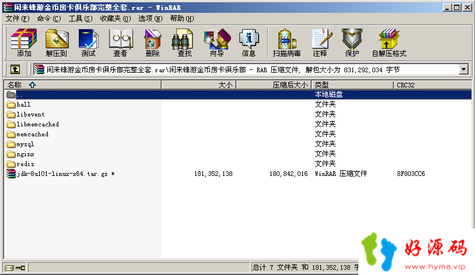Click 'WinRAR 压缩文件' type cell
Viewport: 475px width, 275px height.
341,174
